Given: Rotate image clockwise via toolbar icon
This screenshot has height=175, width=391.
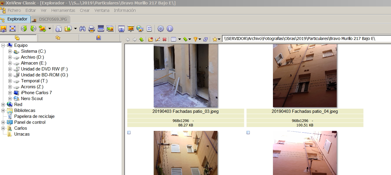Looking at the screenshot, I should click(x=33, y=29).
